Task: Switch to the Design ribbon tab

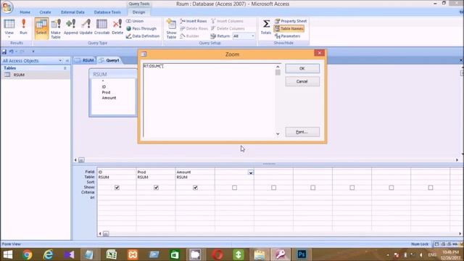Action: 138,12
